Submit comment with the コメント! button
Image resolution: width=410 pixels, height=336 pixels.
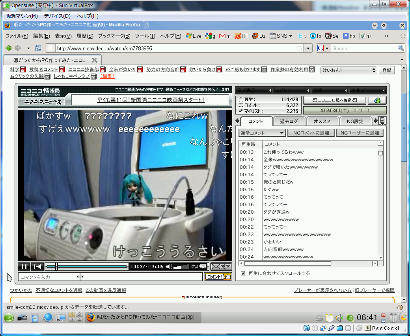click(218, 277)
